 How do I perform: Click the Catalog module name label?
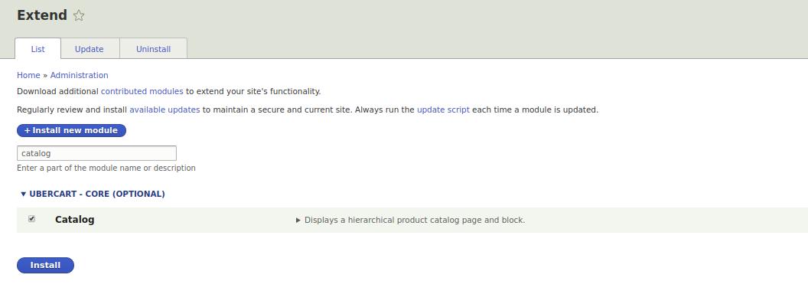point(75,220)
